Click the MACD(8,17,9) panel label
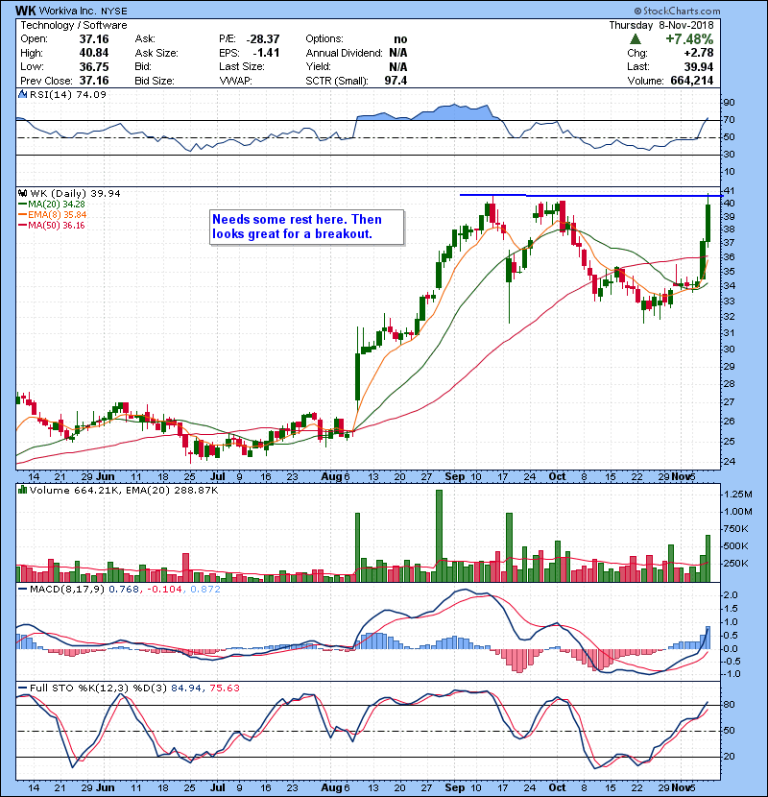This screenshot has height=797, width=768. 68,589
